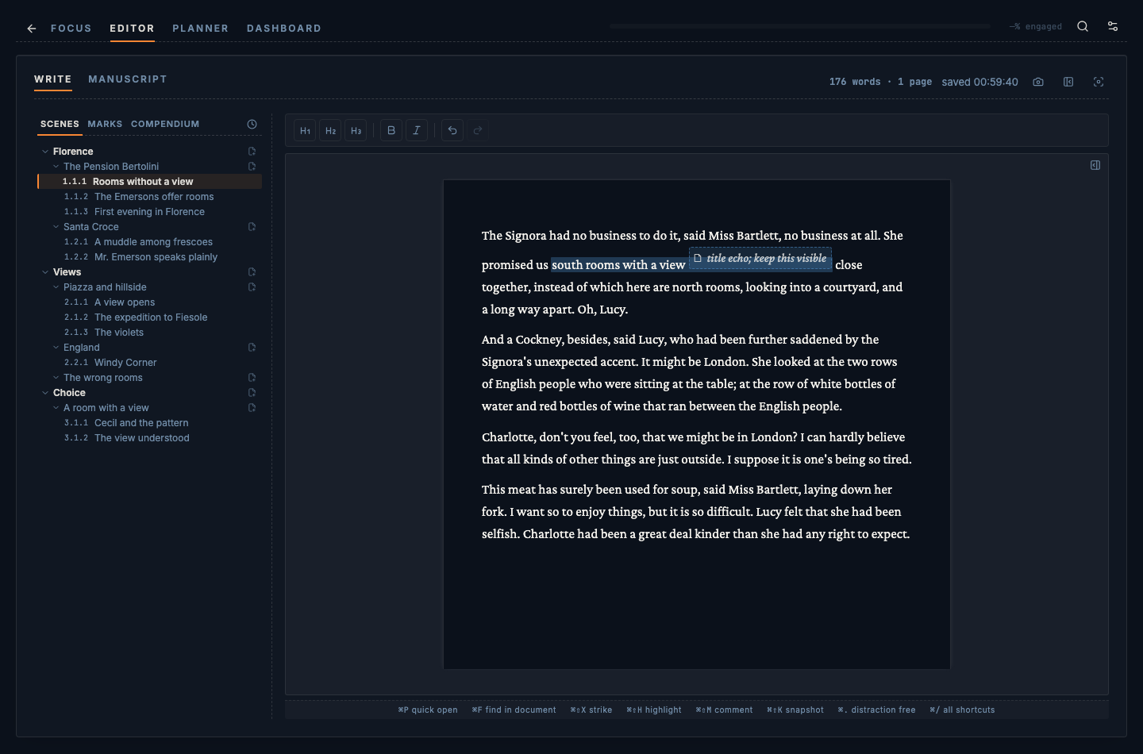Collapse the Santa Croce chevron
This screenshot has height=754, width=1143.
pos(56,227)
